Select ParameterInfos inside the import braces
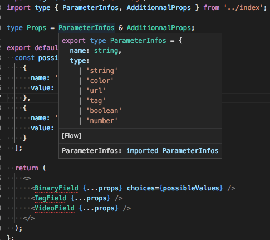The image size is (270, 240). pyautogui.click(x=90, y=8)
